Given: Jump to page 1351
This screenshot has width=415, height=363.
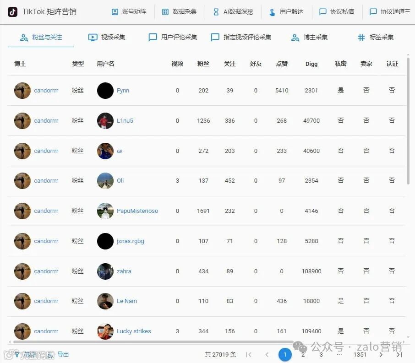Looking at the screenshot, I should [360, 355].
